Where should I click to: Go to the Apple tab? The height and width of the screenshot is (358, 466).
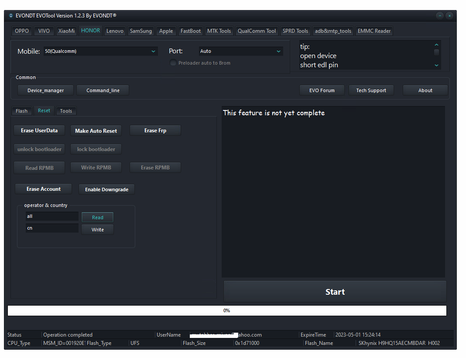(166, 31)
